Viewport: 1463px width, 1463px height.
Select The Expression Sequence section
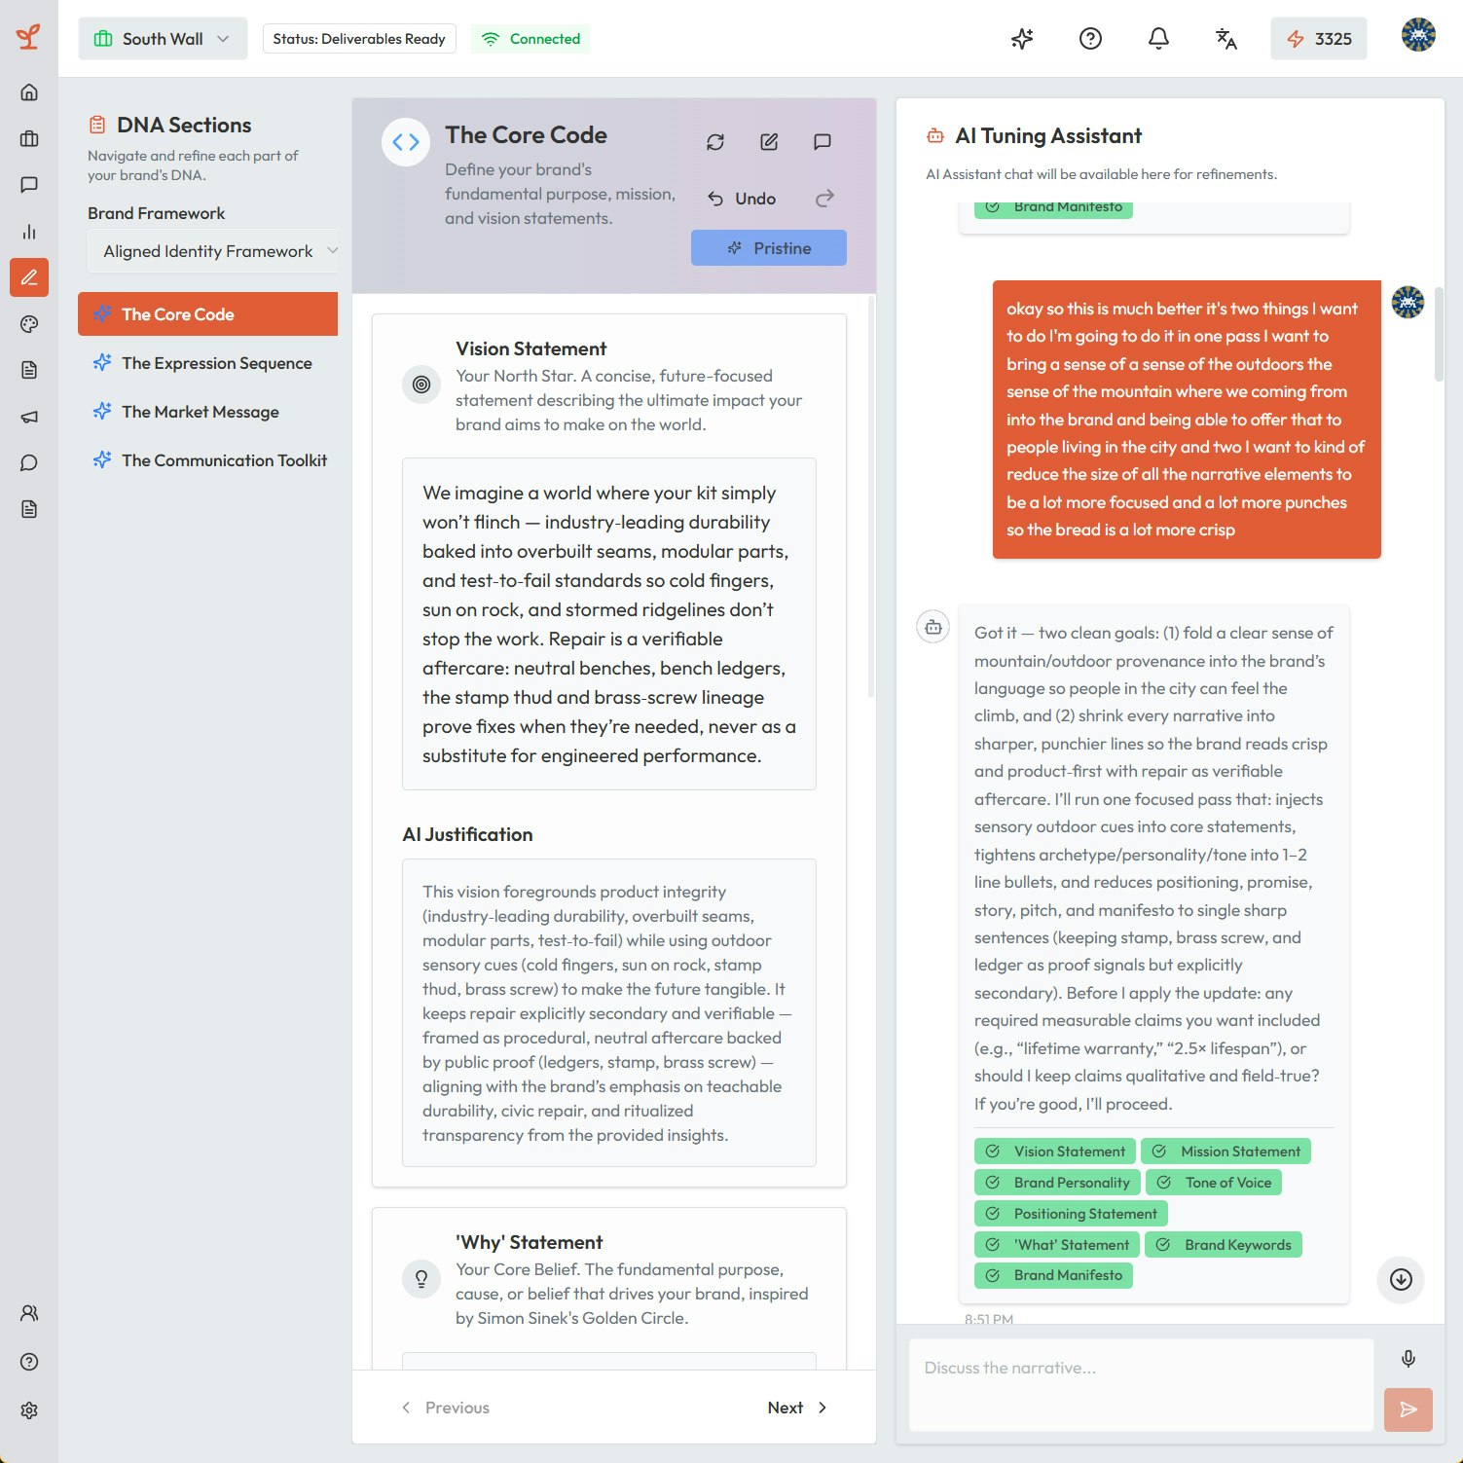[x=207, y=363]
